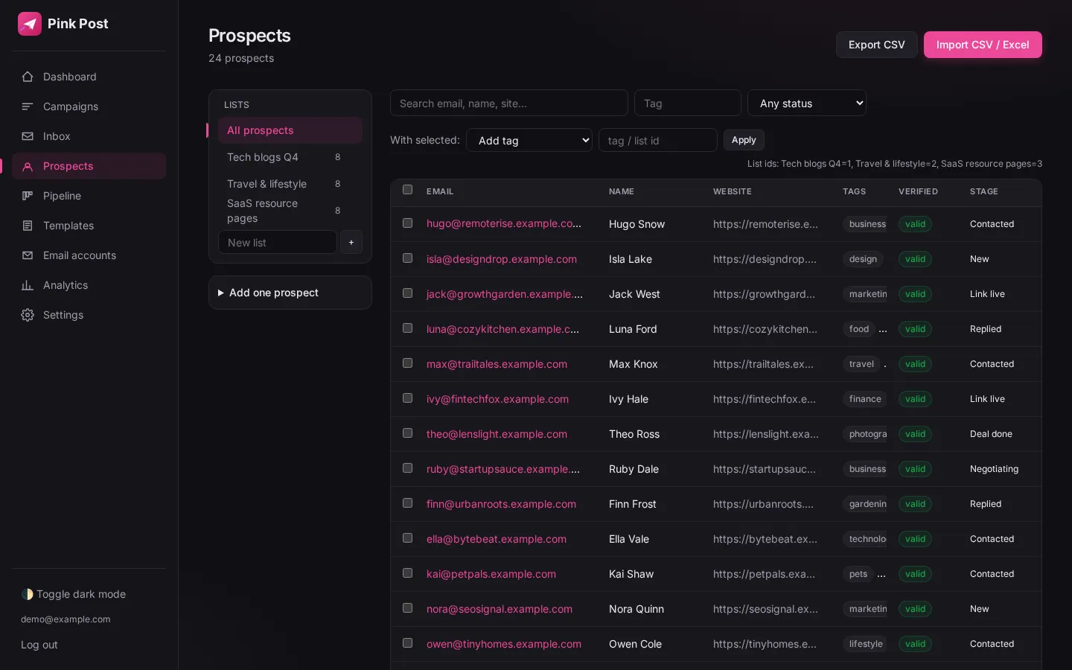
Task: Click the Templates document icon
Action: click(28, 226)
